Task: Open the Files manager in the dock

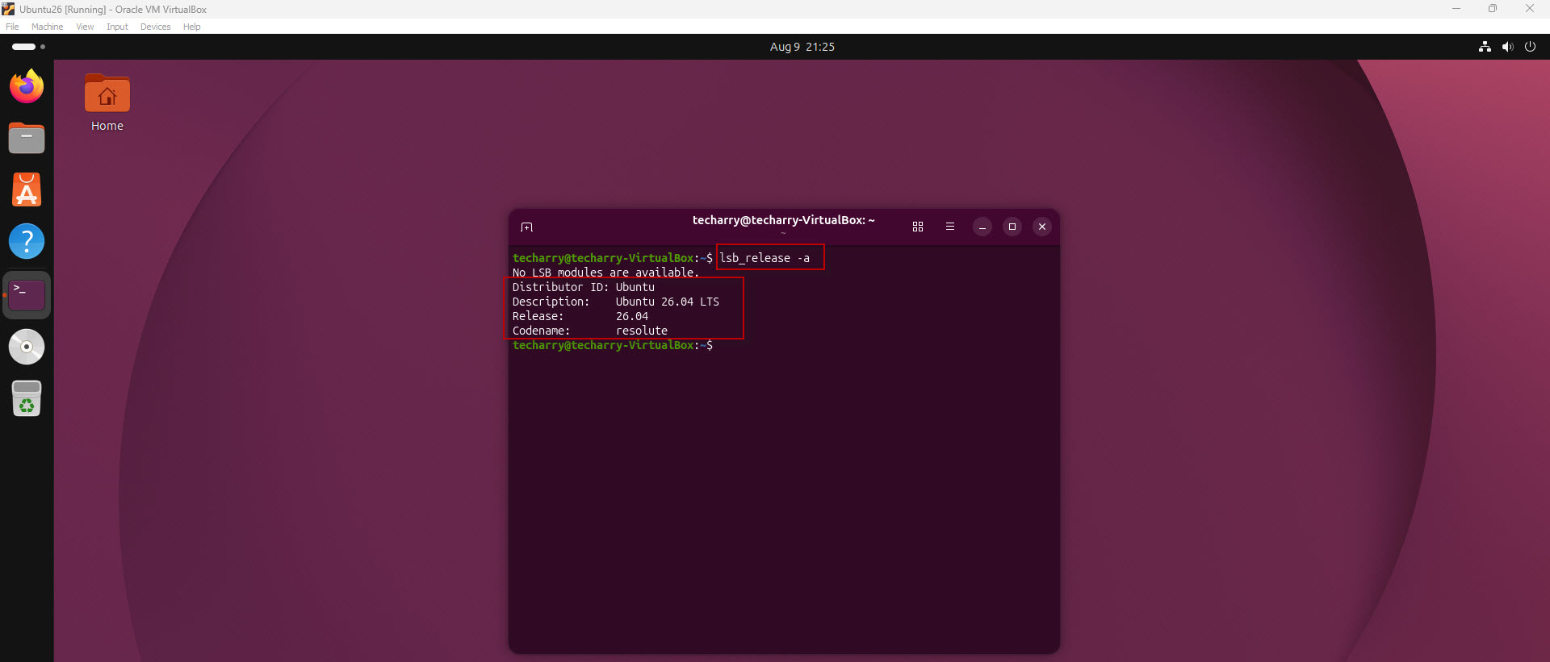Action: point(27,138)
